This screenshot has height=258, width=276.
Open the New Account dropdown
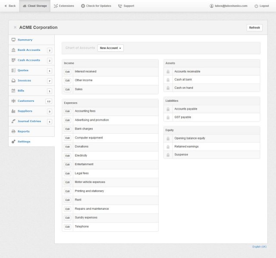click(x=110, y=48)
